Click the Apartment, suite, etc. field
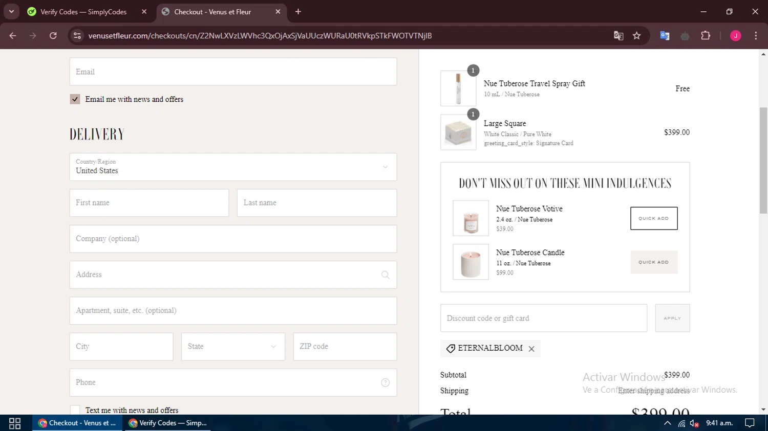The height and width of the screenshot is (431, 768). (233, 311)
